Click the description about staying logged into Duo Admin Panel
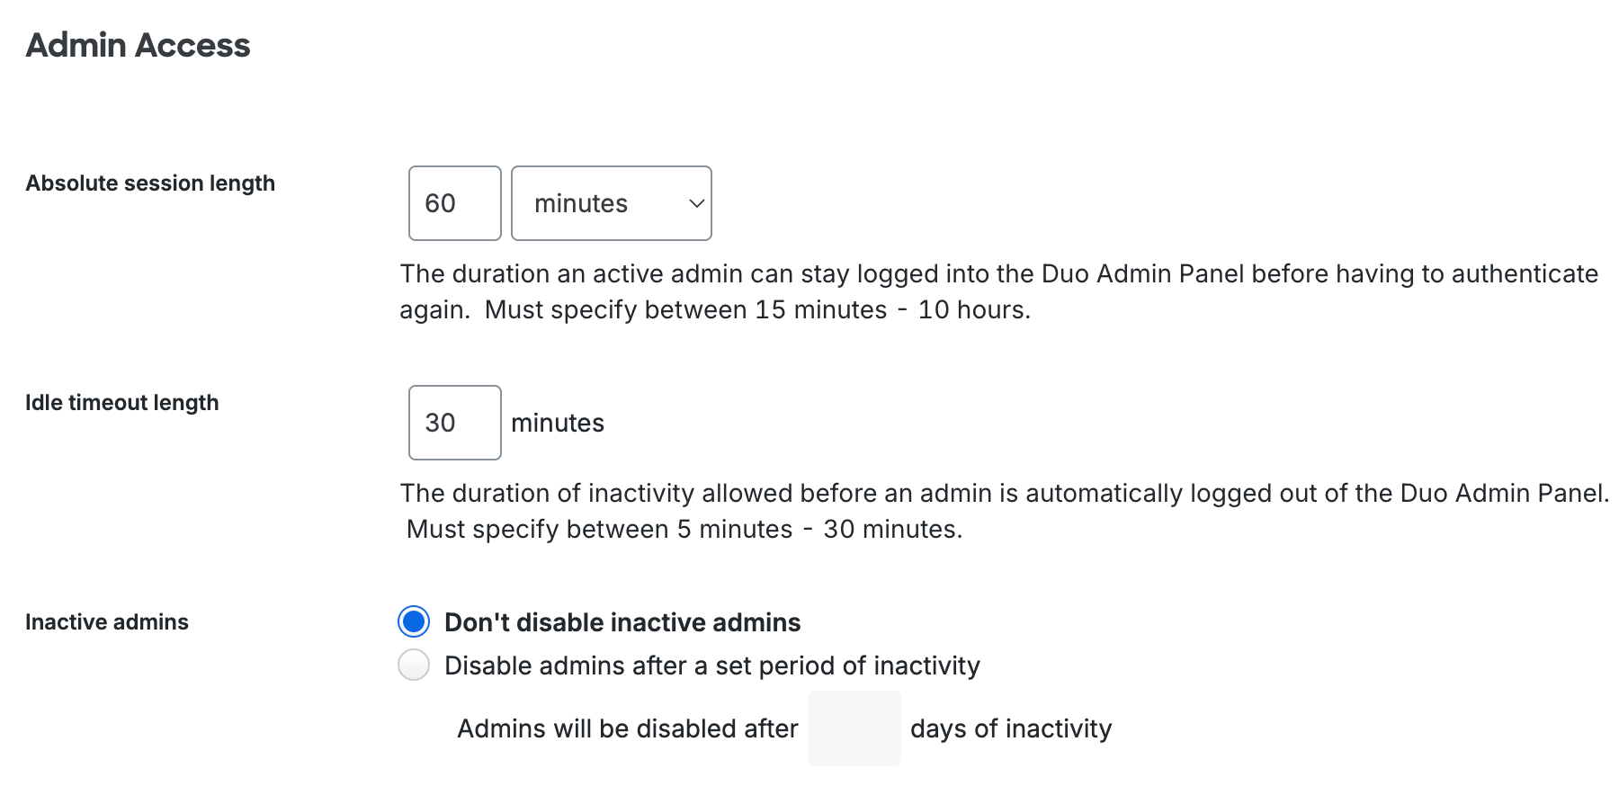1619x804 pixels. 998,273
